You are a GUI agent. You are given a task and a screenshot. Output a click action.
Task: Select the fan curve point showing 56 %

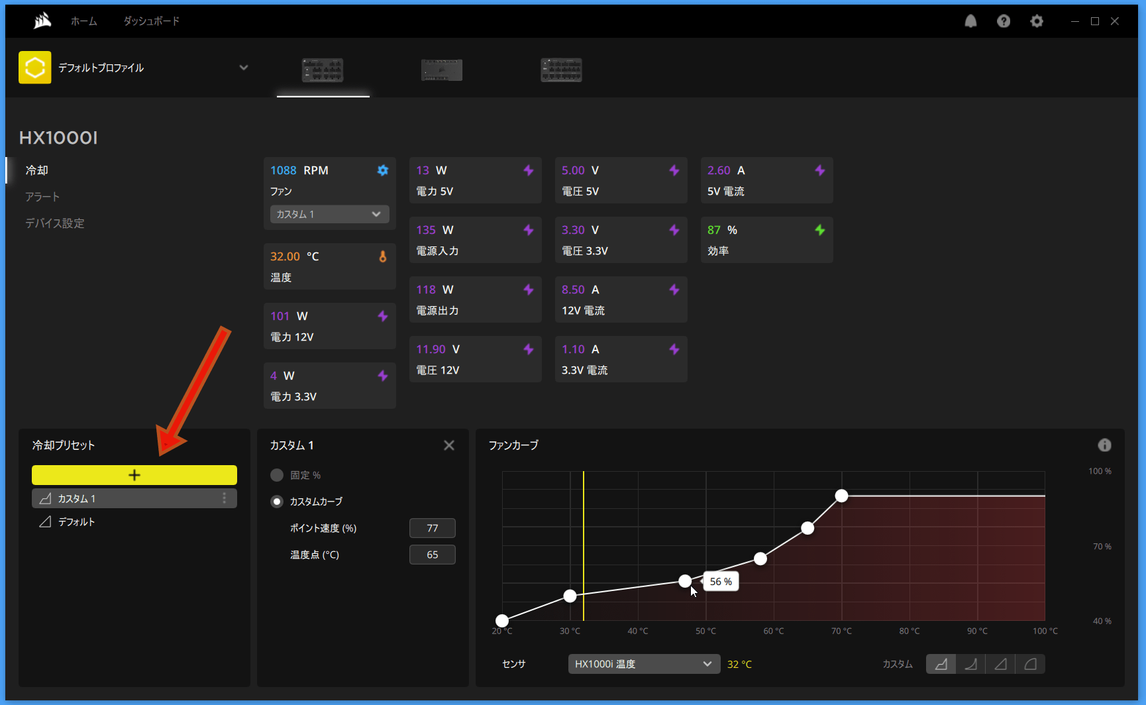coord(685,581)
